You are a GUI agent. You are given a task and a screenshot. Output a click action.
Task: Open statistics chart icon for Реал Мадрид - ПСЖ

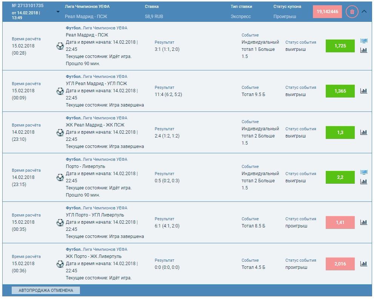[363, 50]
